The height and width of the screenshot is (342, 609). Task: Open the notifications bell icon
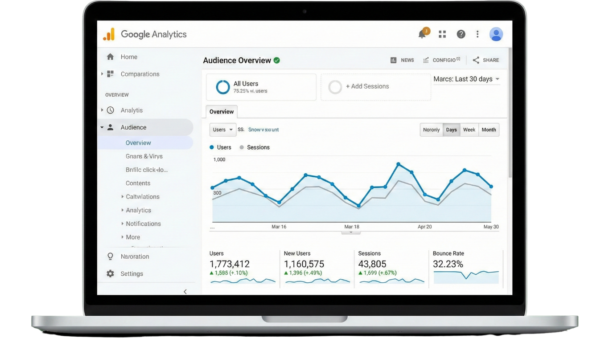click(422, 33)
